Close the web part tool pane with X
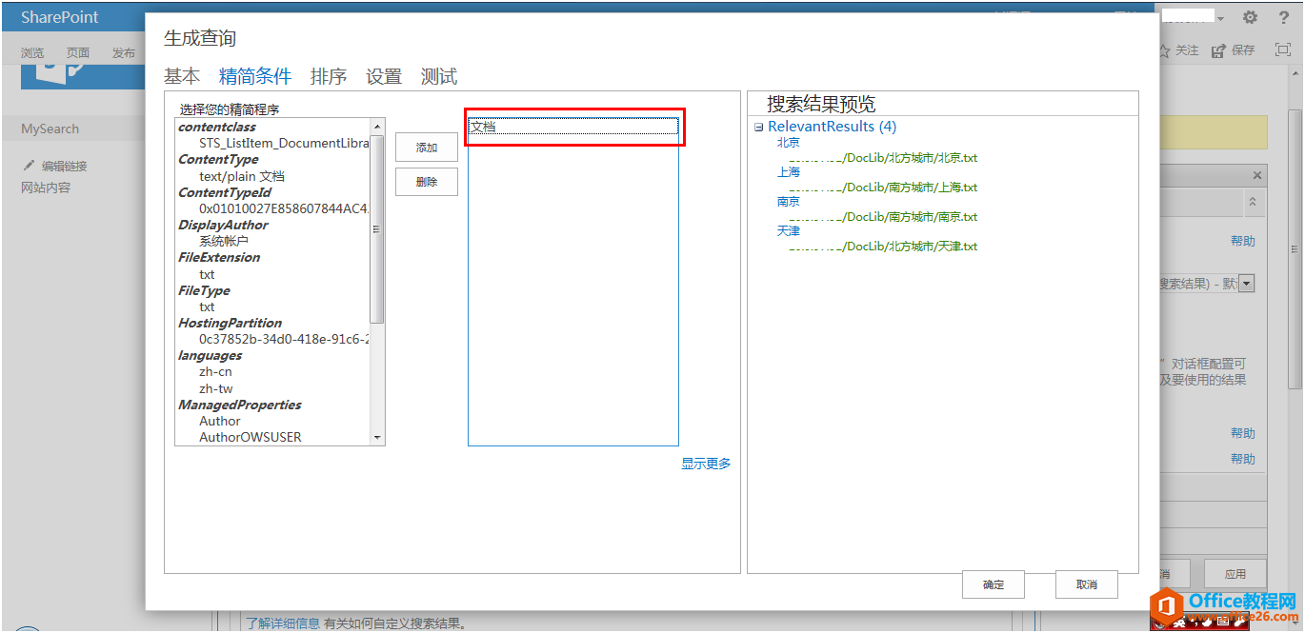The height and width of the screenshot is (633, 1305). 1256,175
